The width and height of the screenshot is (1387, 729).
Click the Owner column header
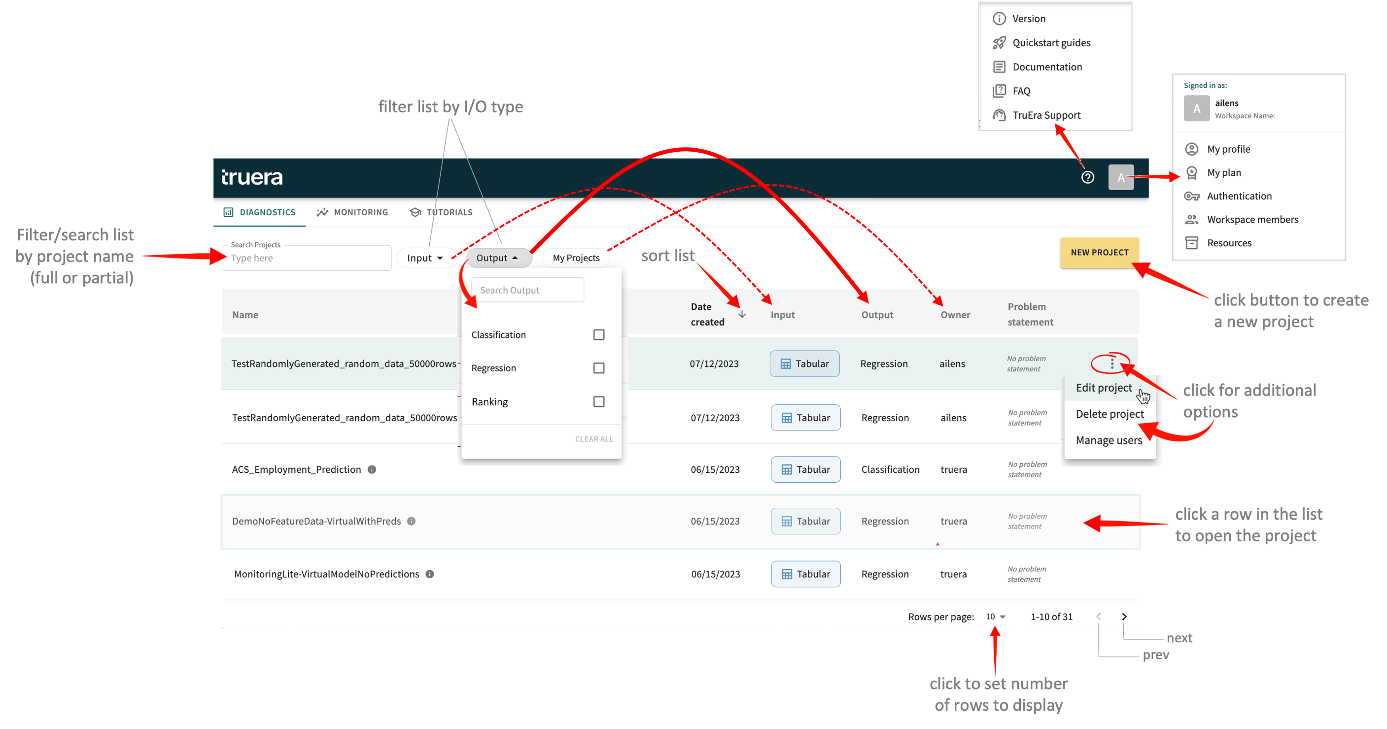[955, 315]
